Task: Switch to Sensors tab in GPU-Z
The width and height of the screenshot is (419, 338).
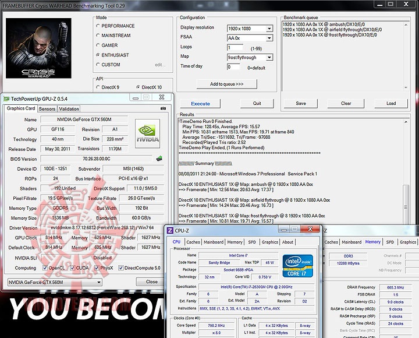Action: (47, 109)
